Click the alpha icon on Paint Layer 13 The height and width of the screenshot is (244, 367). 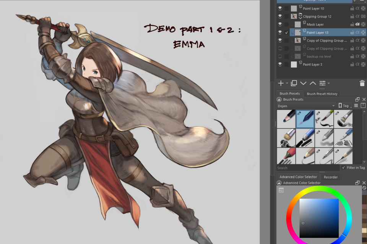click(357, 32)
